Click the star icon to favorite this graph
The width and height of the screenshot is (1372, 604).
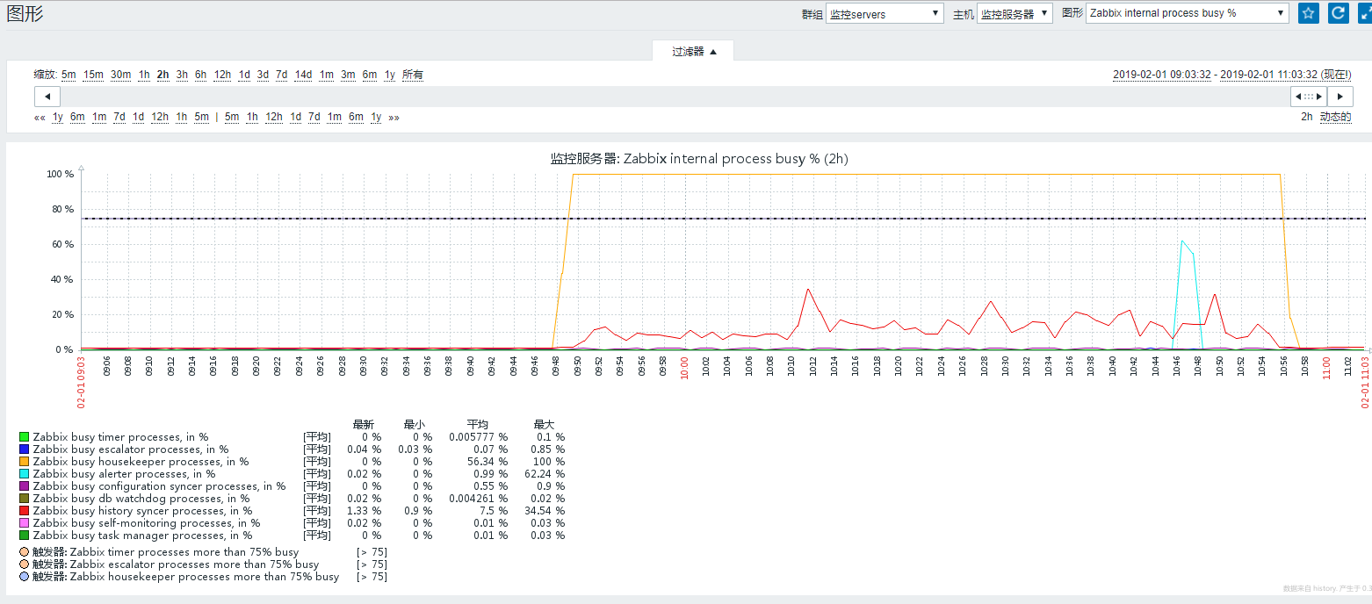point(1309,12)
